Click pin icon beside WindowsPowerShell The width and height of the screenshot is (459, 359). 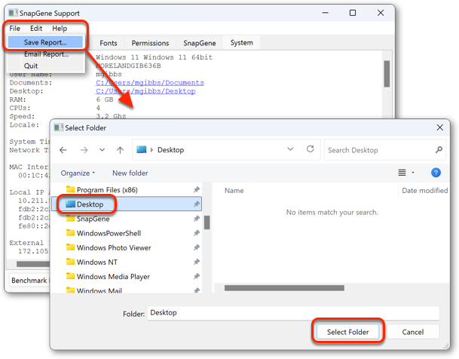[x=197, y=233]
